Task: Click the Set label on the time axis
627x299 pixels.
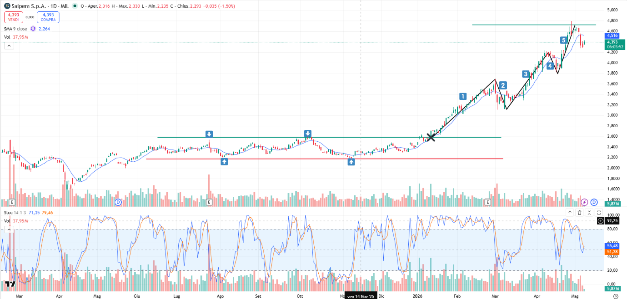Action: 258,296
